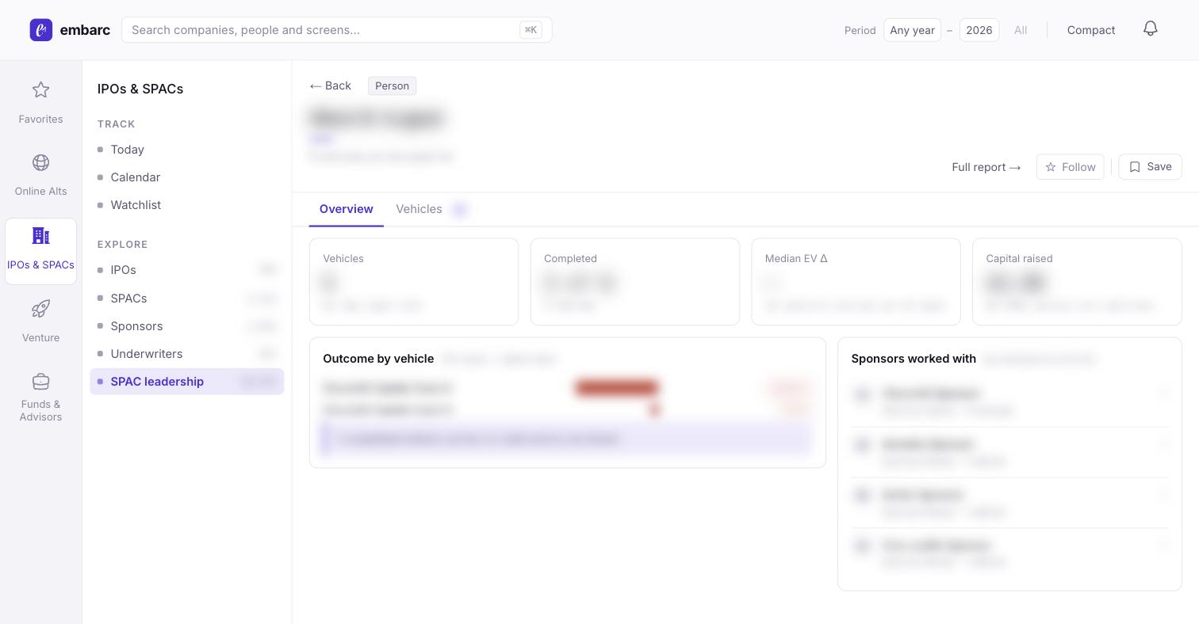Open Calendar in sidebar
Screen dimensions: 1199x624
point(186,177)
